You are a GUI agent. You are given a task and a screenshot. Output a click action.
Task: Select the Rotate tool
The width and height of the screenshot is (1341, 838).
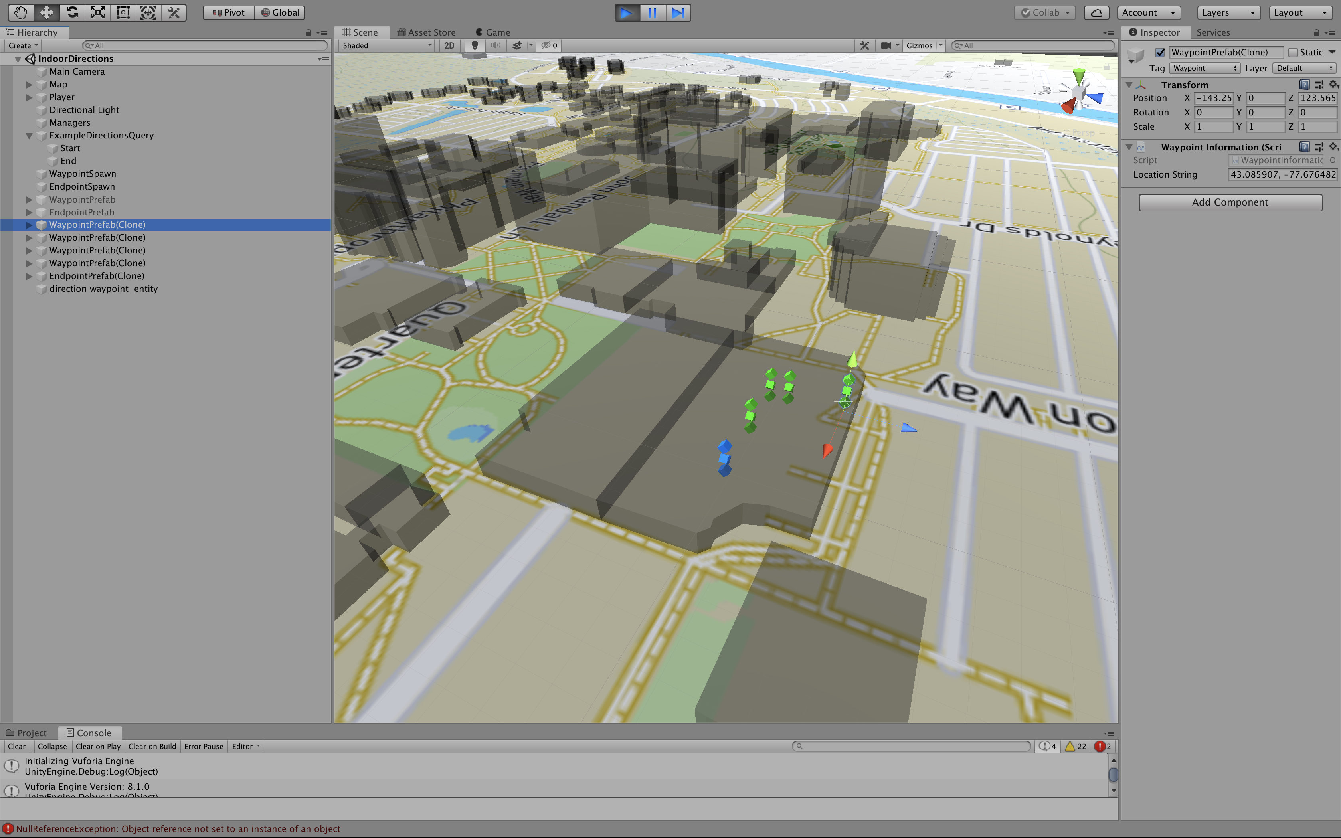tap(72, 12)
